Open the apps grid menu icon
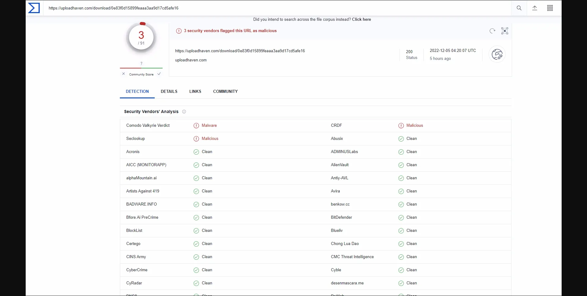Viewport: 587px width, 296px height. click(x=550, y=8)
